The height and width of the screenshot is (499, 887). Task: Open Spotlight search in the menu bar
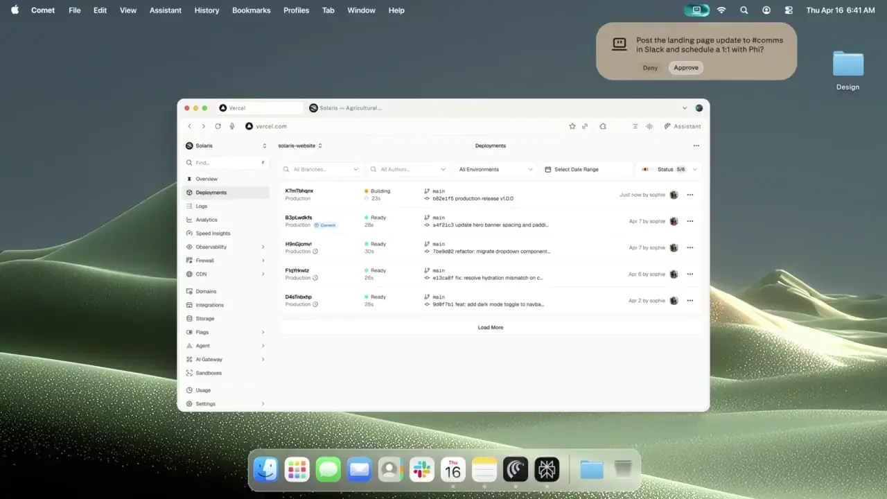(744, 10)
